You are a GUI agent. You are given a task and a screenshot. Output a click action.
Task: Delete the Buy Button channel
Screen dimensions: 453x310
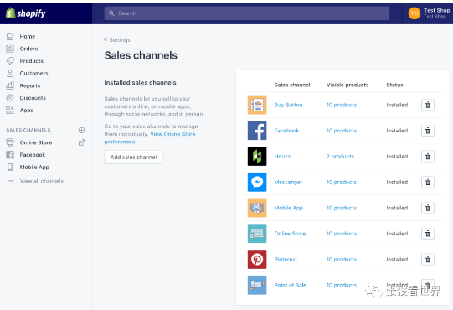tap(428, 105)
